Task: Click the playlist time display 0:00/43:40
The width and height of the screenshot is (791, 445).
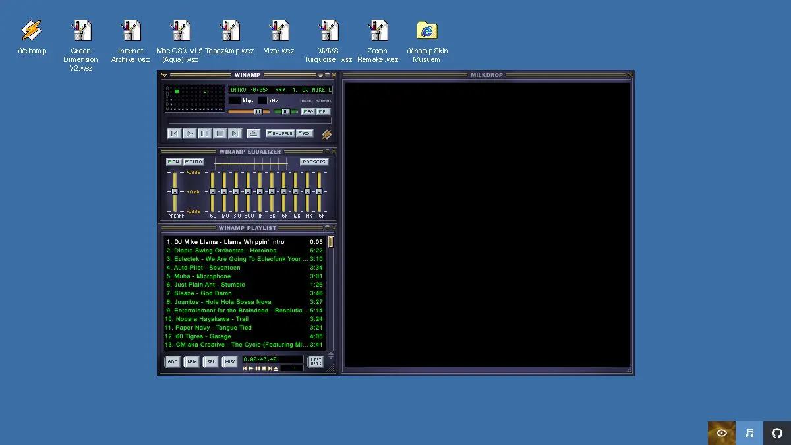Action: pyautogui.click(x=273, y=359)
